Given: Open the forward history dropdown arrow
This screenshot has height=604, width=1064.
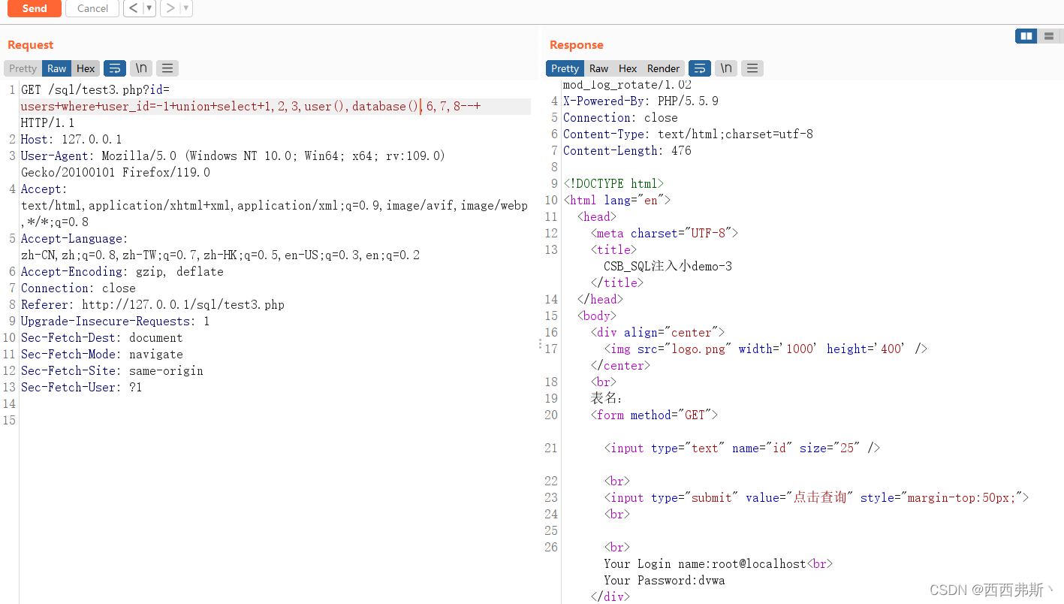Looking at the screenshot, I should coord(186,8).
